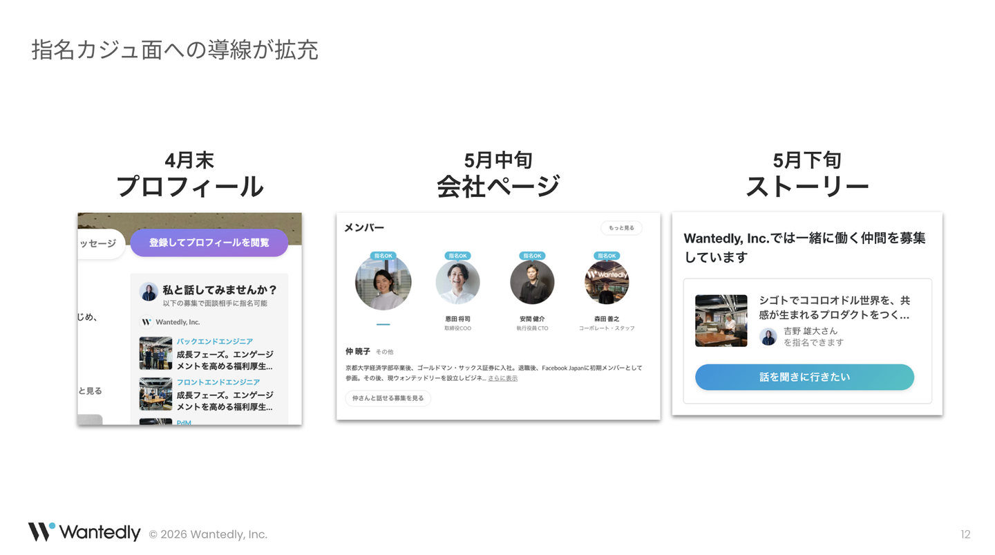The image size is (995, 555).
Task: Click the Wantedly, Inc. company name in profile card
Action: click(178, 321)
